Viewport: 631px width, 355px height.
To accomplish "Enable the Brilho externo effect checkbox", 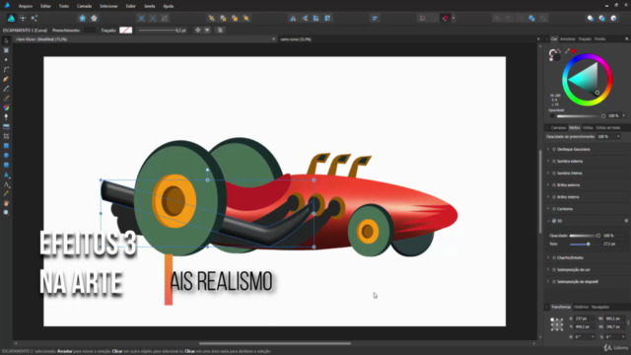I will pos(554,185).
